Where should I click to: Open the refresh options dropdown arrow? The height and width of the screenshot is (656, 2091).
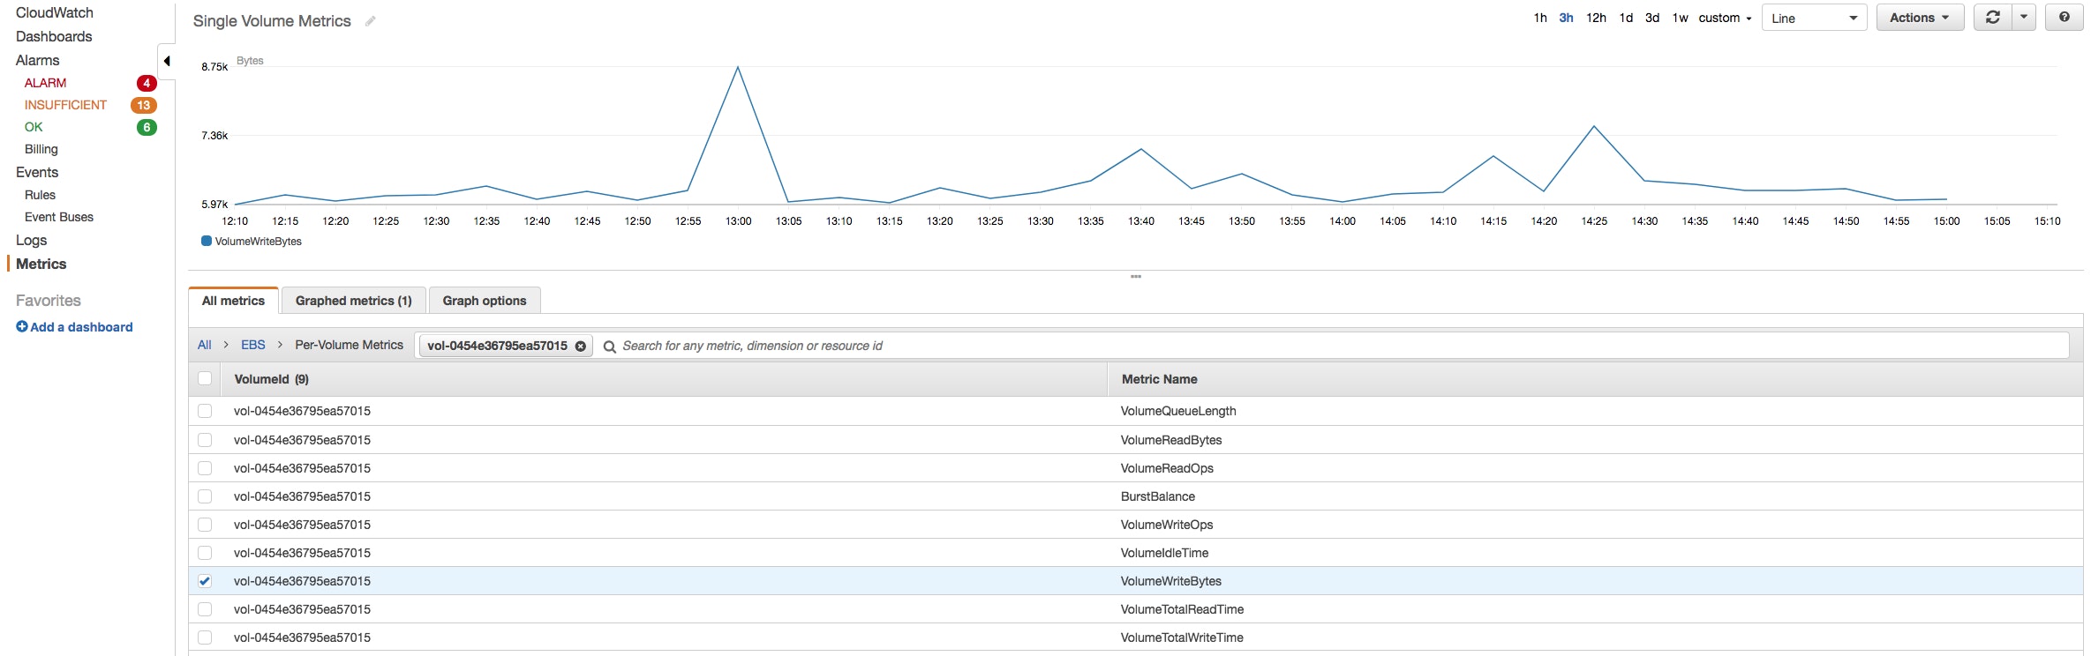[x=2024, y=18]
